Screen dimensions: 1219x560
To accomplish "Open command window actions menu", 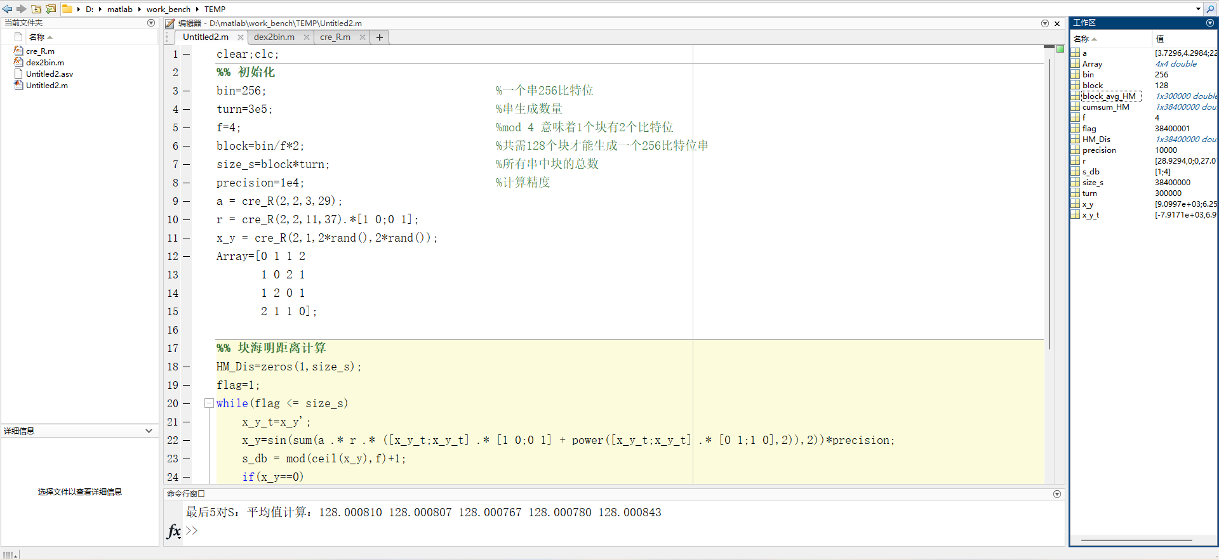I will (x=1057, y=494).
